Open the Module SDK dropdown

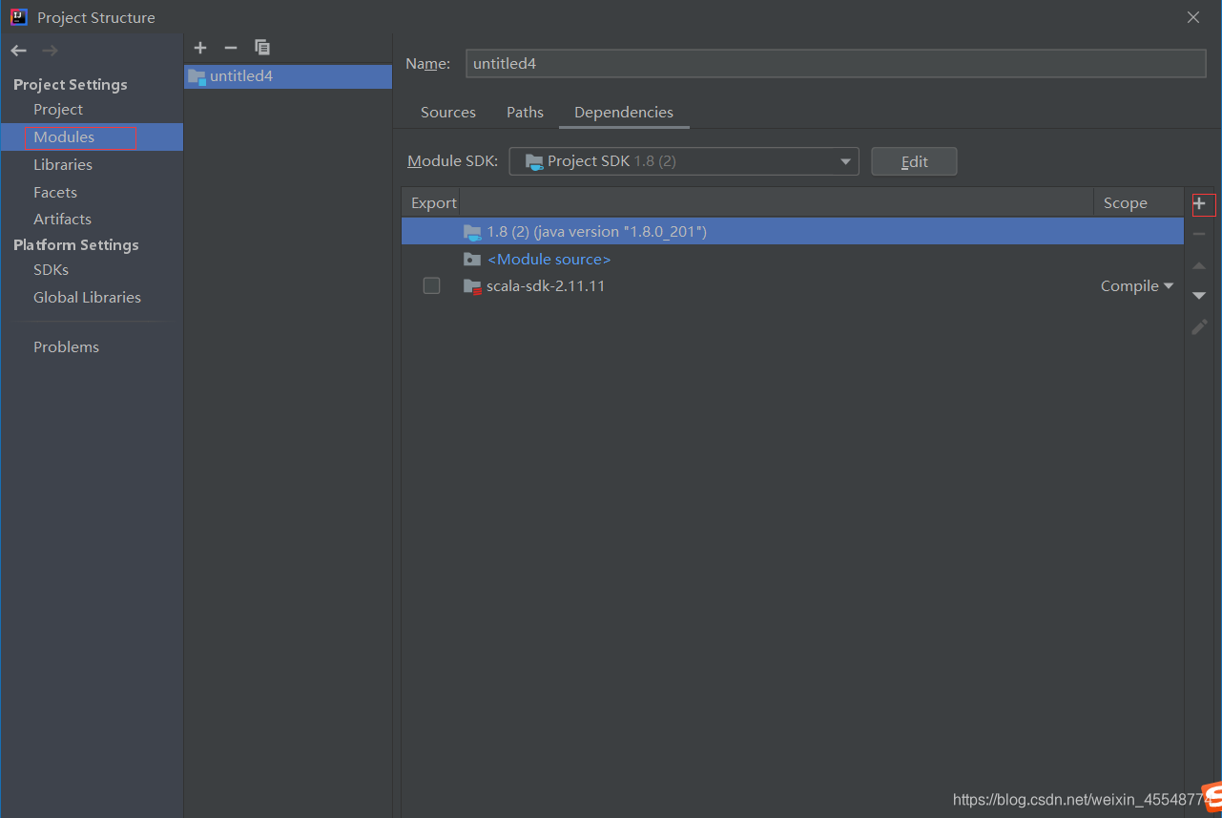coord(684,161)
